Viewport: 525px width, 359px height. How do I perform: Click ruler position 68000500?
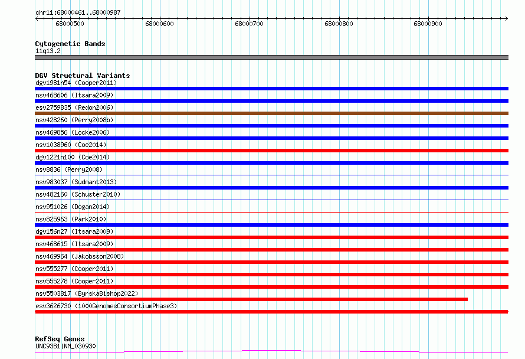[x=70, y=24]
